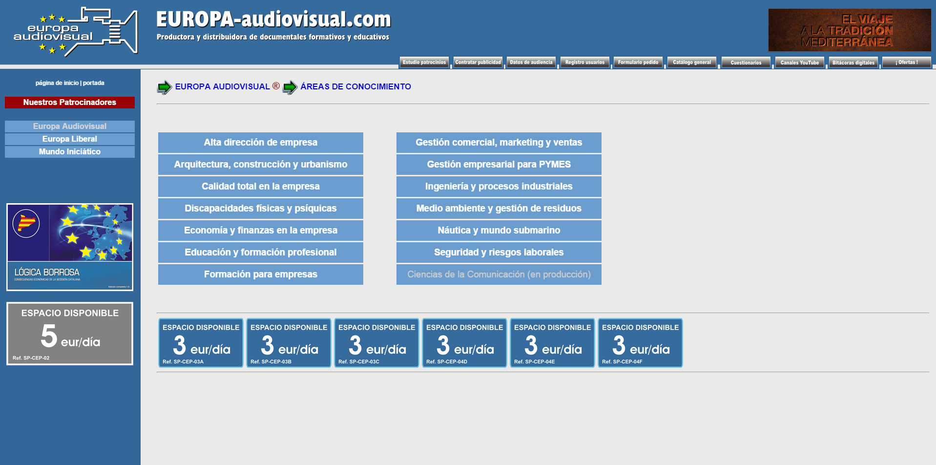Open Educación y formación profesional area
This screenshot has height=465, width=936.
[261, 253]
